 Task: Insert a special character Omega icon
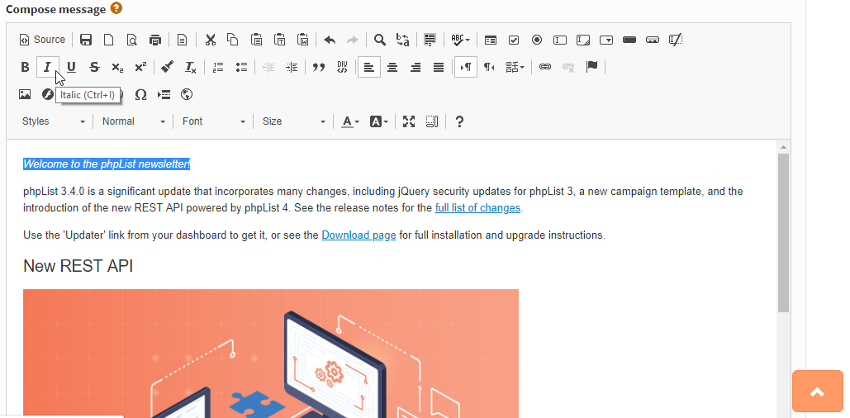coord(140,95)
